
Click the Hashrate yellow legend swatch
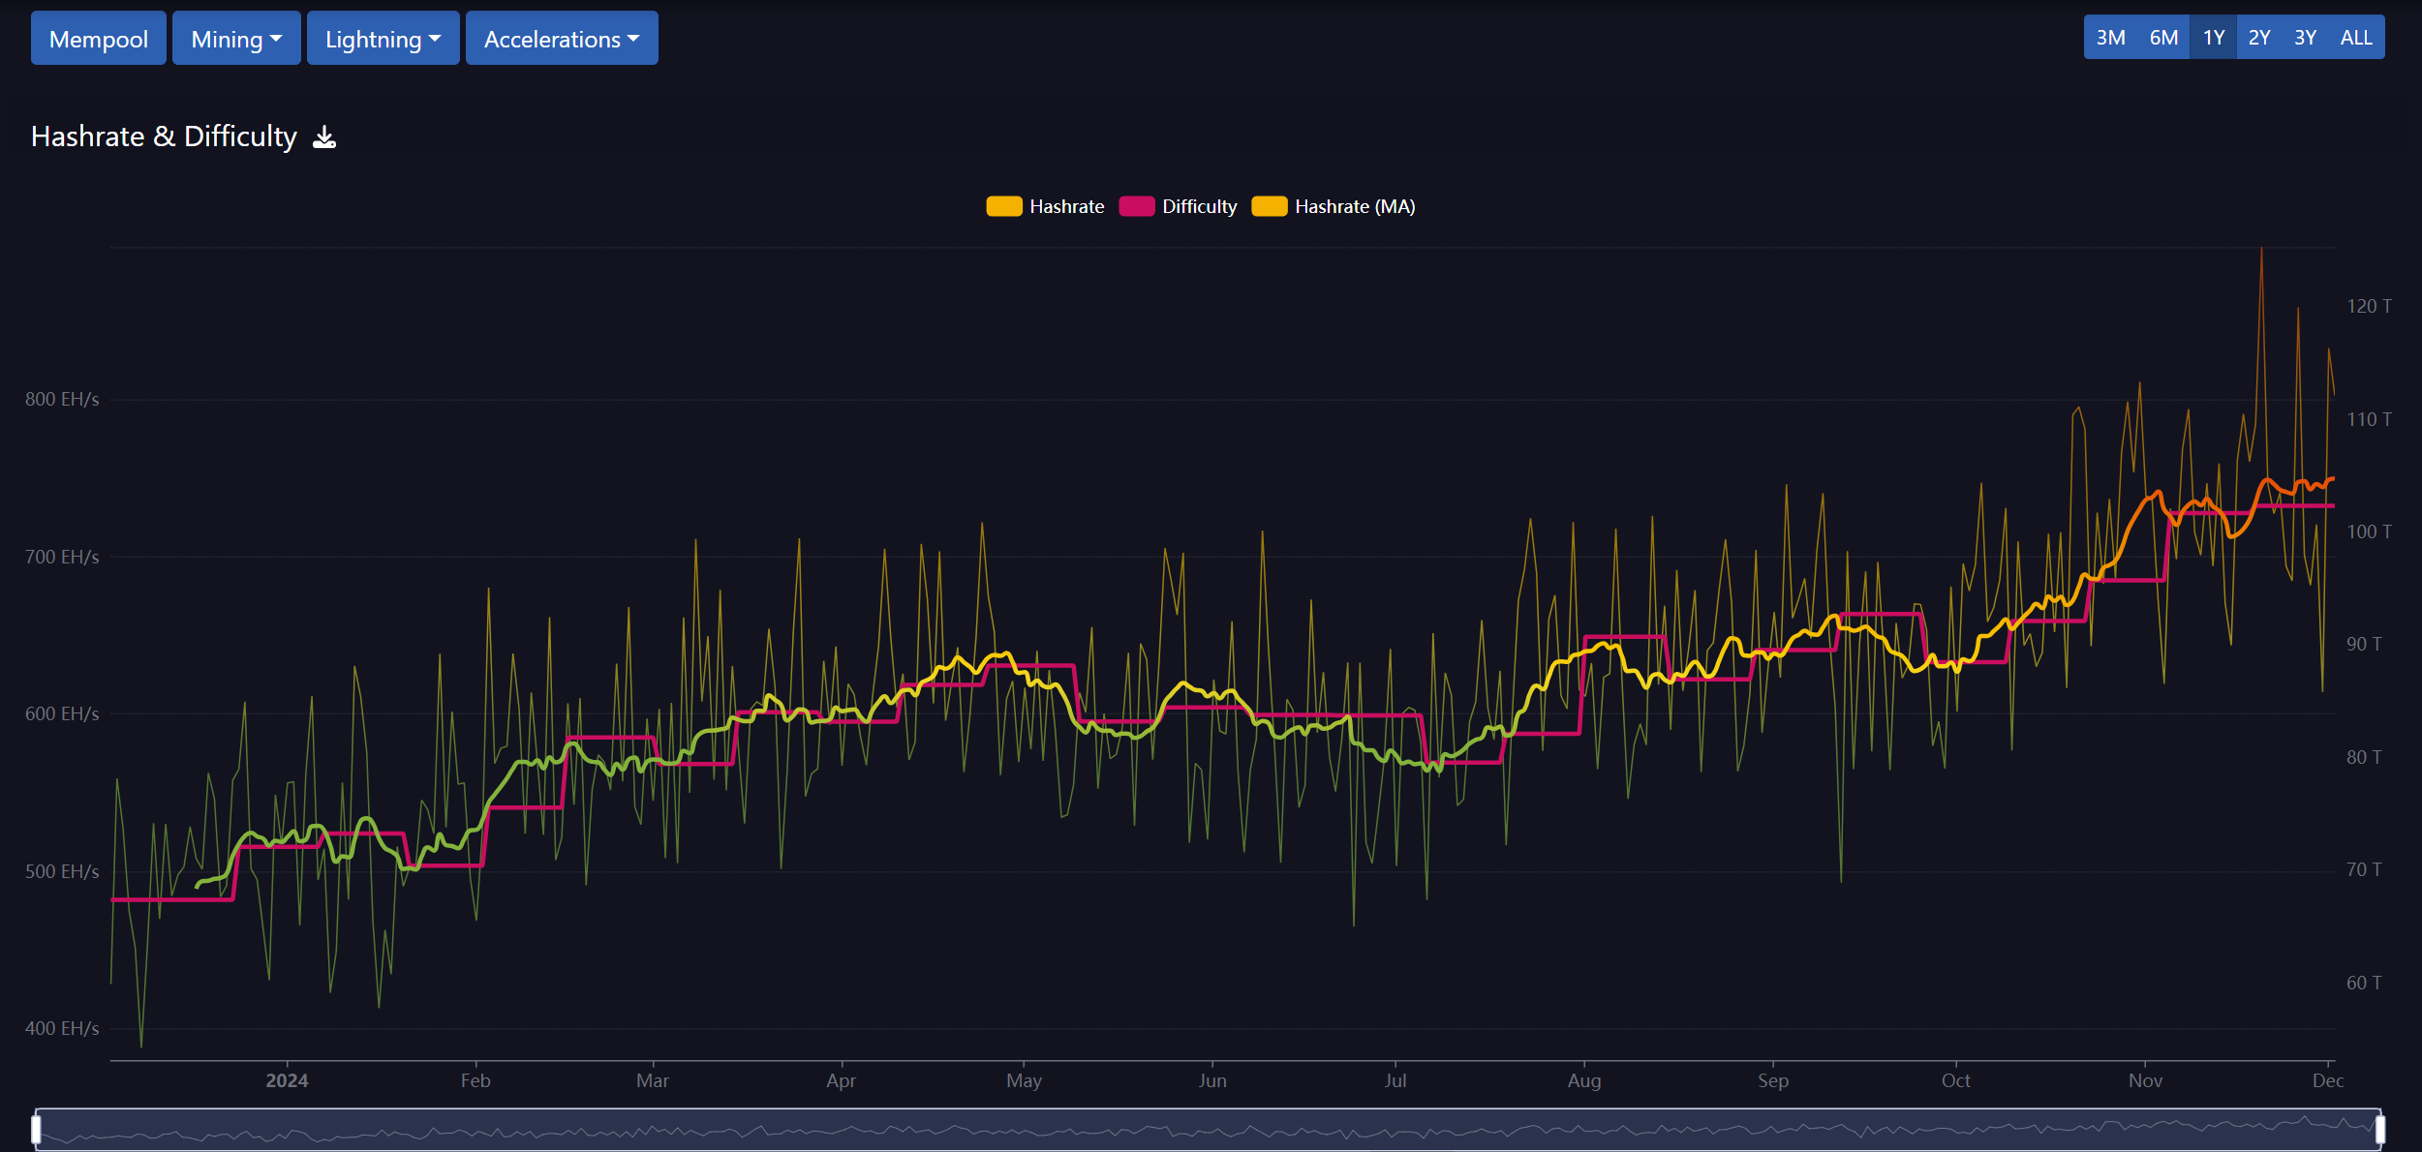[1003, 206]
